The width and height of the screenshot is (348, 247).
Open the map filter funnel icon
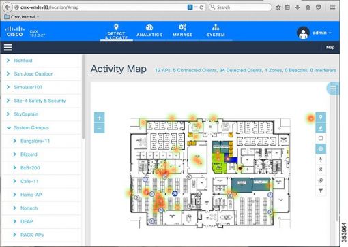point(321,191)
